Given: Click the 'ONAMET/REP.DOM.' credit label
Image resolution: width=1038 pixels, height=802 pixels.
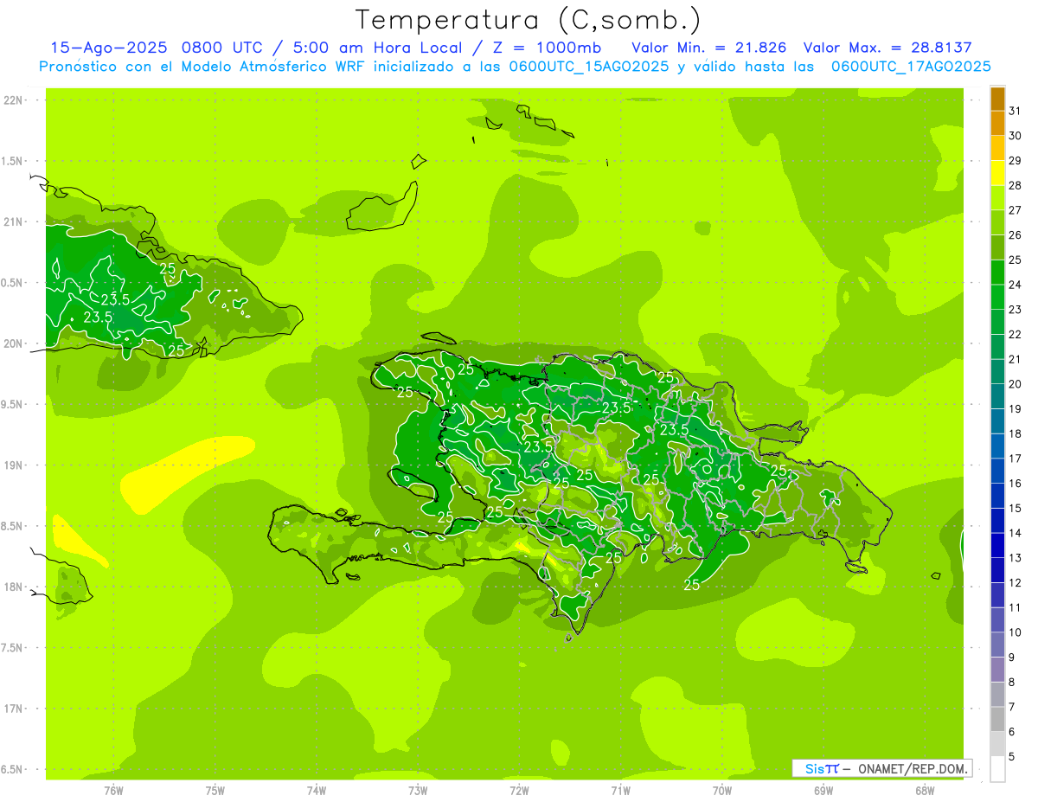Looking at the screenshot, I should coord(913,768).
